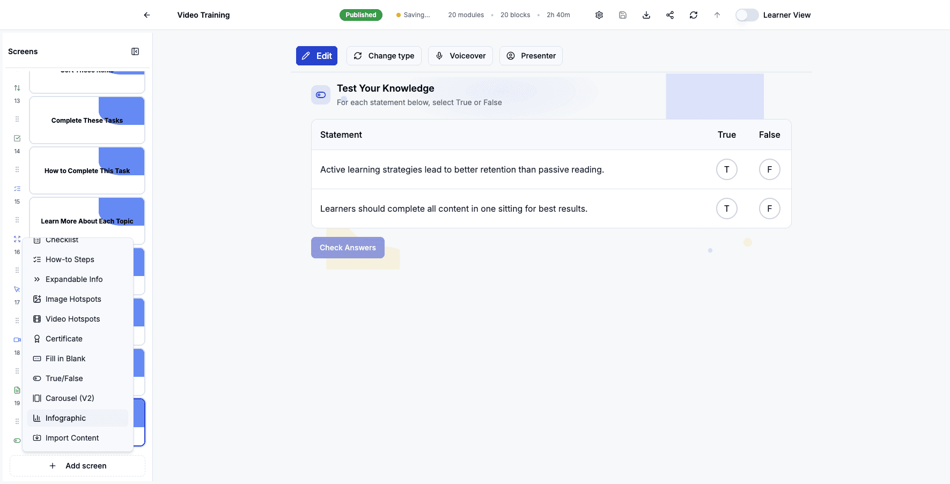Open Complete These Tasks screen thumbnail
Screen dimensions: 950x484
click(x=87, y=120)
